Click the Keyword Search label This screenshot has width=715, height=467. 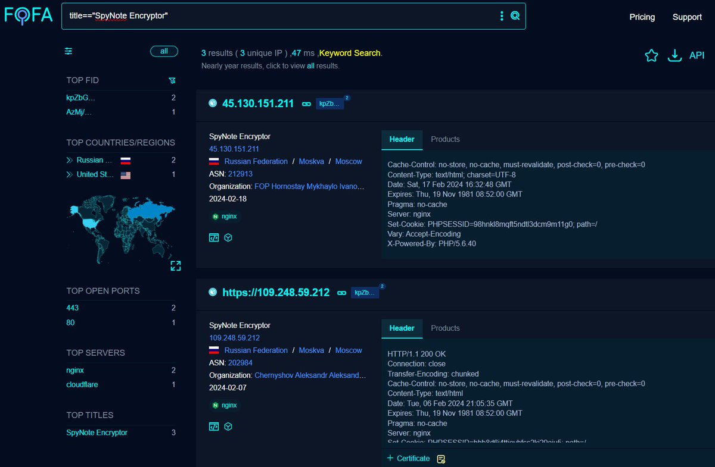pyautogui.click(x=350, y=53)
